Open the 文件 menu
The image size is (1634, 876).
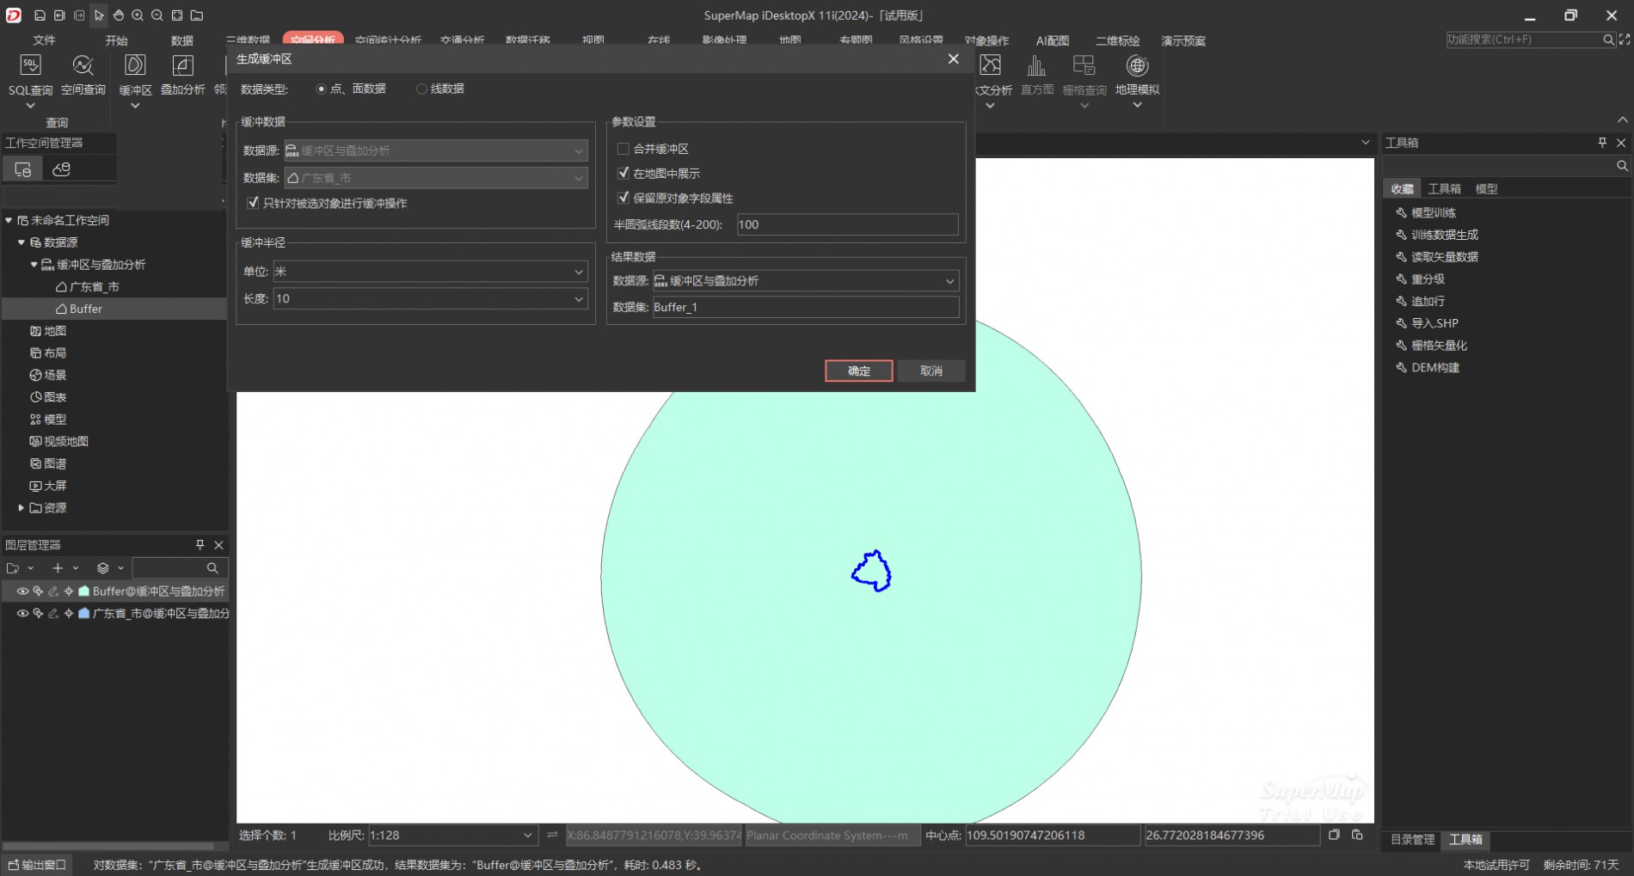tap(44, 40)
